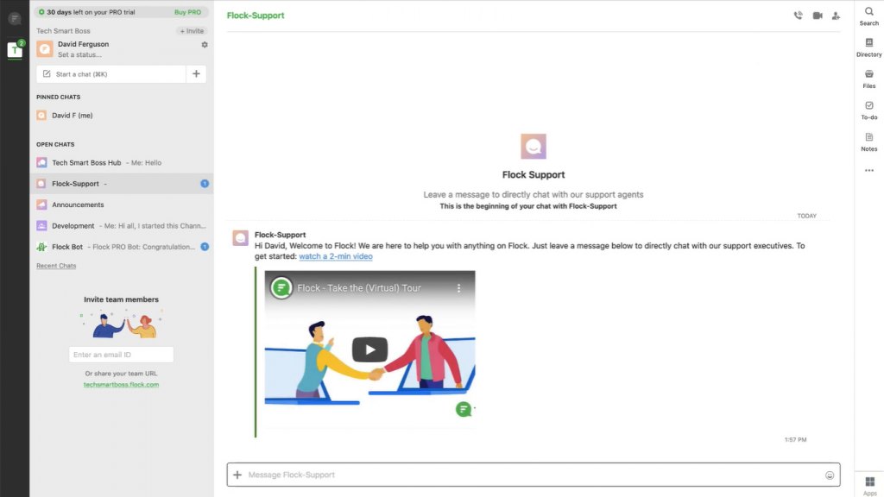Open Tech Smart Boss Hub chat

pos(121,163)
